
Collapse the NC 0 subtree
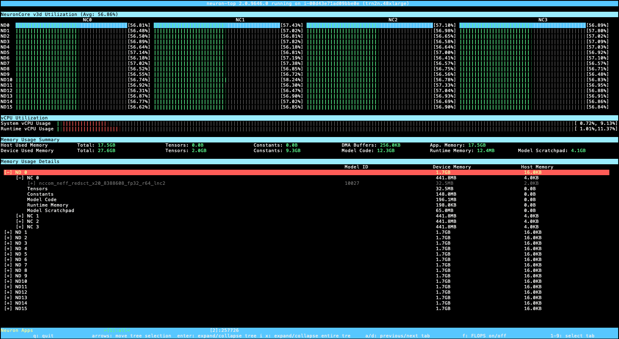20,178
